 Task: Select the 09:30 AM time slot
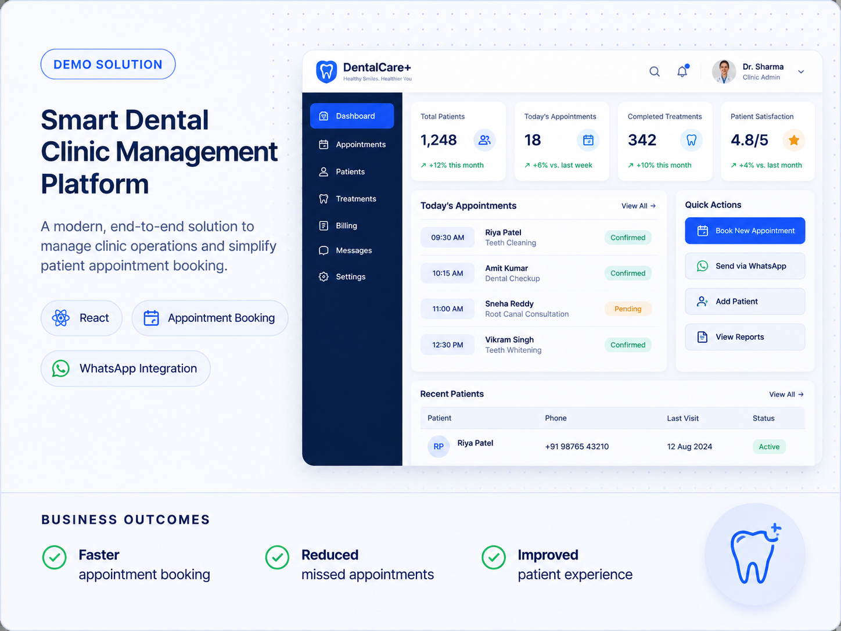point(447,237)
